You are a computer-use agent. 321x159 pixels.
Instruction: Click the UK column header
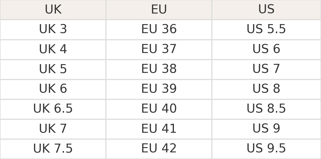[x=53, y=10]
